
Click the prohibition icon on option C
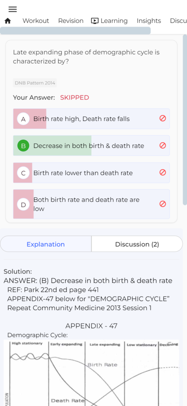tap(163, 172)
